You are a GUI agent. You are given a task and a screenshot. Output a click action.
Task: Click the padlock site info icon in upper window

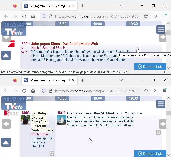click(x=51, y=16)
